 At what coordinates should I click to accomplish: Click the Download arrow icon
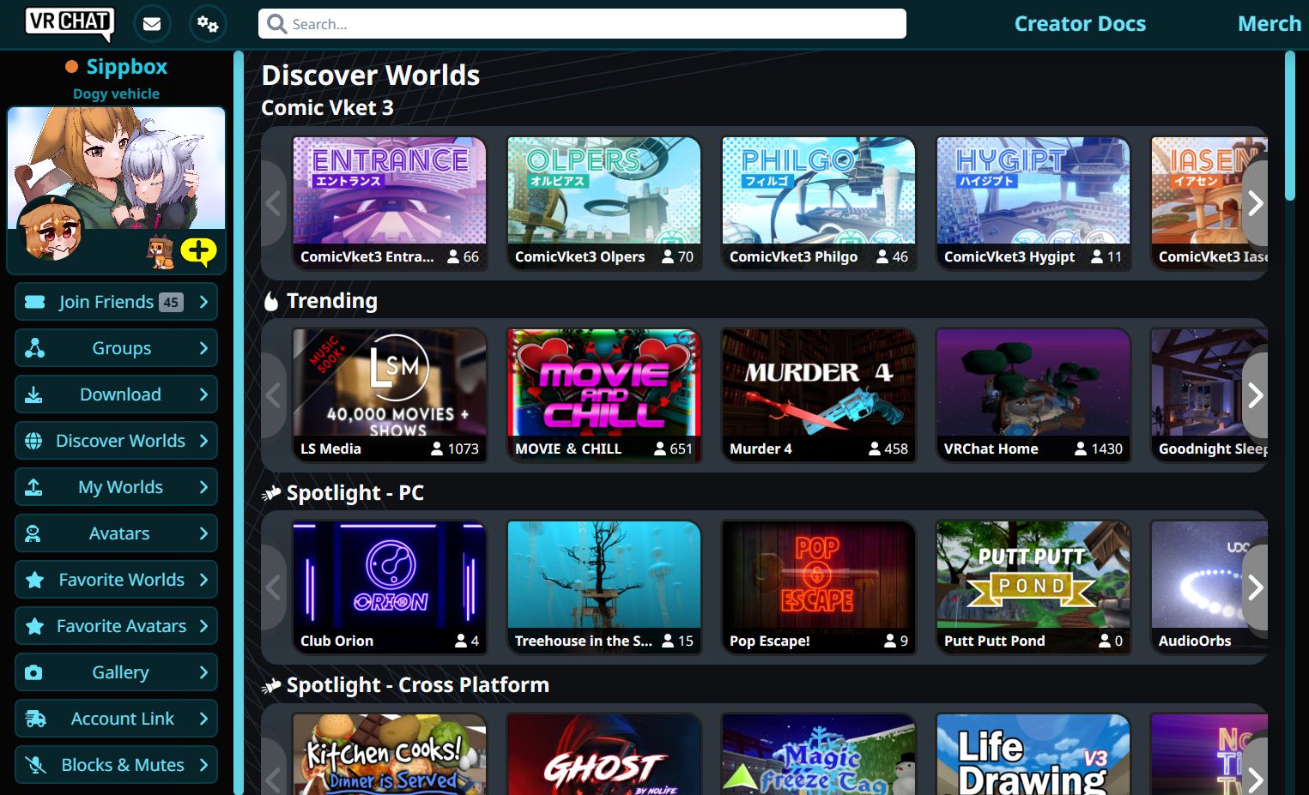(x=33, y=394)
